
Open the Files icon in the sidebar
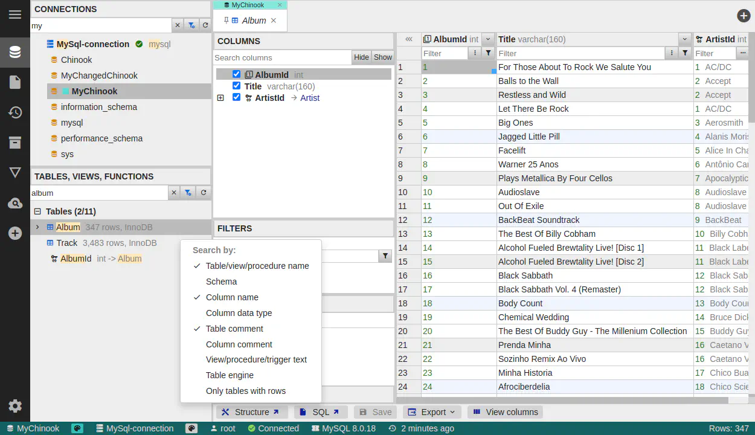click(x=15, y=83)
